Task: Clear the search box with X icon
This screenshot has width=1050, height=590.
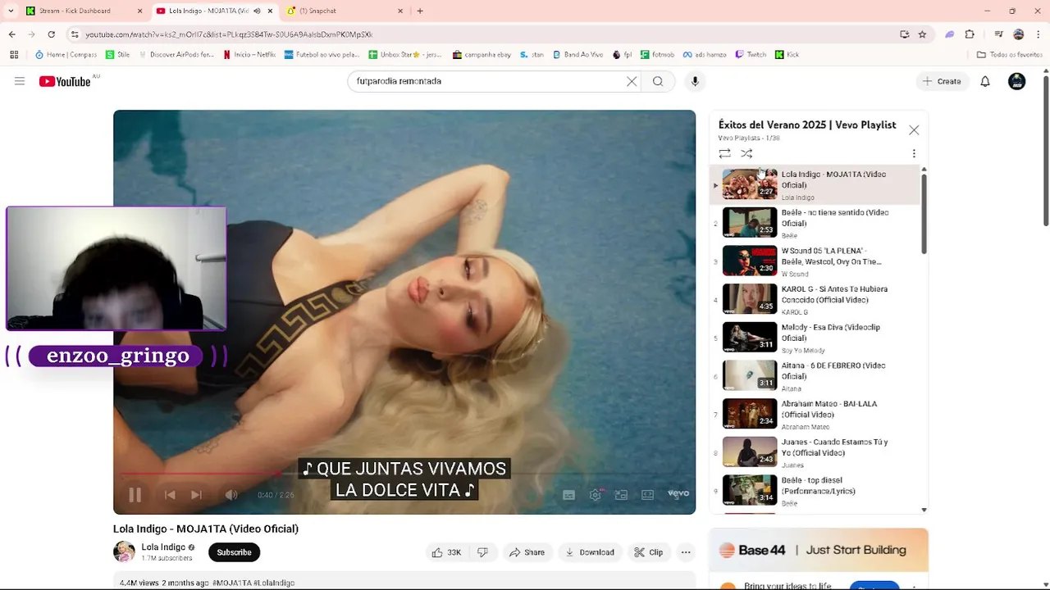Action: coord(632,81)
